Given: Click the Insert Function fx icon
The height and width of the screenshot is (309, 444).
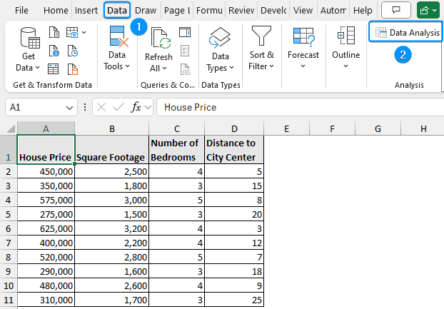Looking at the screenshot, I should (136, 107).
